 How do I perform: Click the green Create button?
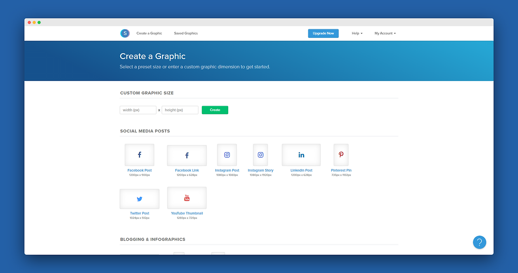pyautogui.click(x=215, y=110)
